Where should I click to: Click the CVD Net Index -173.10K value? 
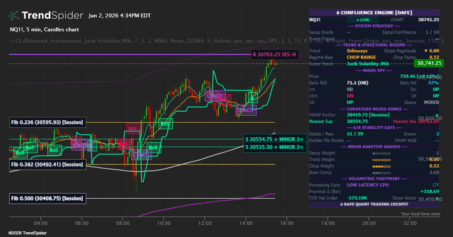357,198
